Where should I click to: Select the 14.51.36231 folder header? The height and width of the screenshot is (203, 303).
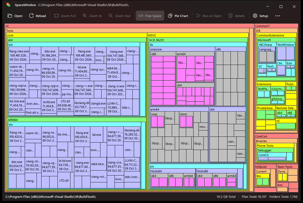[198, 40]
